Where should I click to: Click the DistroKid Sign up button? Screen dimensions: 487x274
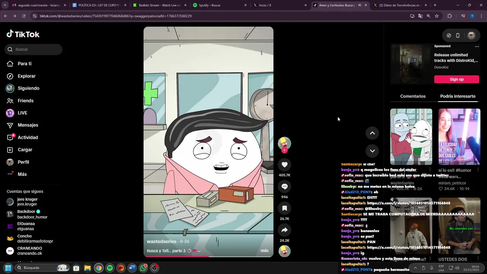(457, 79)
